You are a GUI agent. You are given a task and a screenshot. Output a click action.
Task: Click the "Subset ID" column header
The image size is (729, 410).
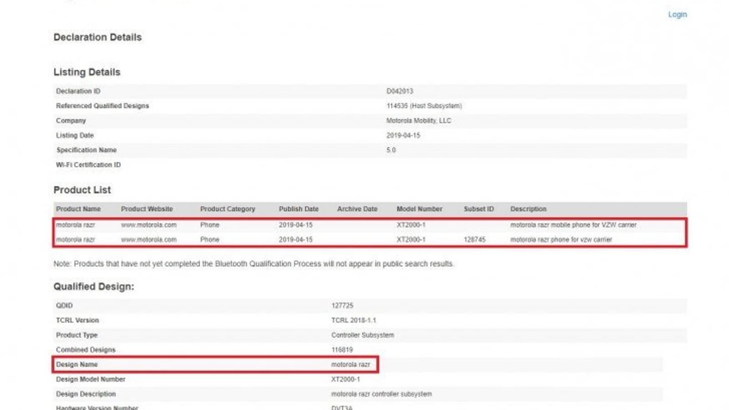pos(479,209)
